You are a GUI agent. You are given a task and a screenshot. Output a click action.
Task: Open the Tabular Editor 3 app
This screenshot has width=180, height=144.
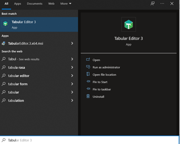point(96,60)
